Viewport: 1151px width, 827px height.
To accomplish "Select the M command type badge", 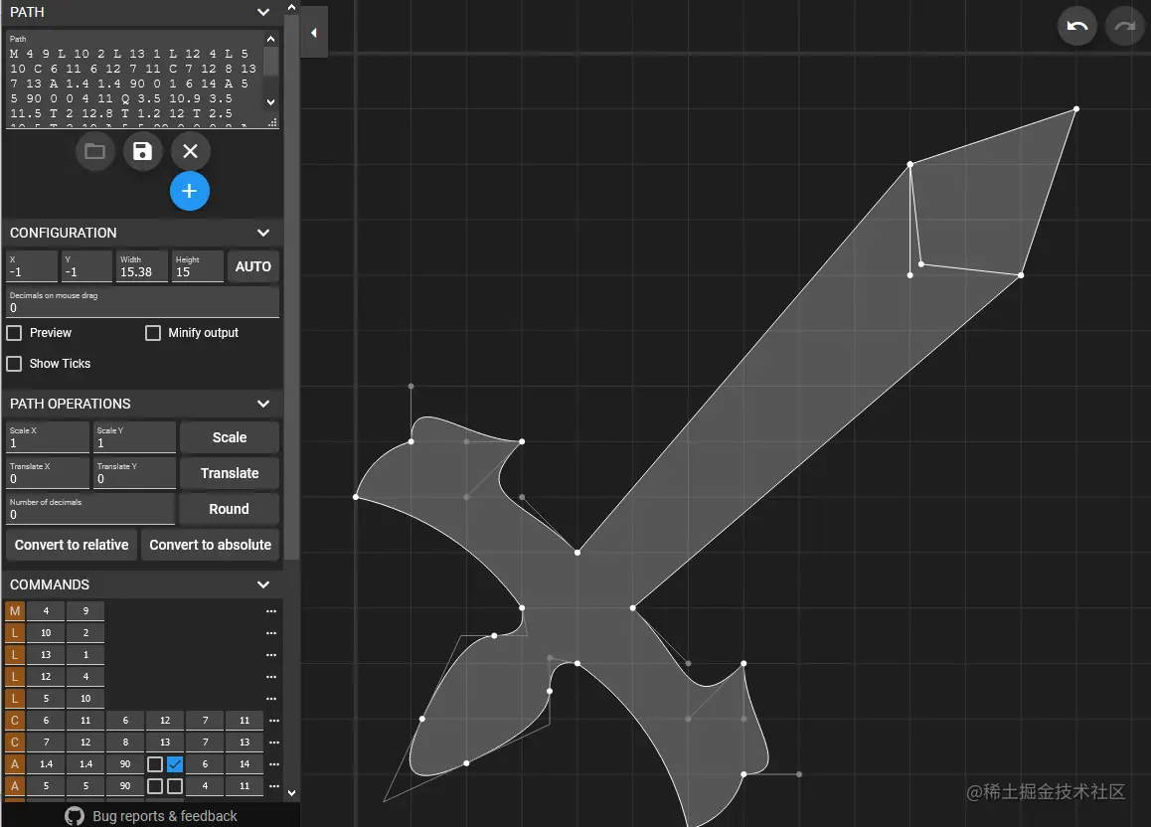I will coord(15,611).
